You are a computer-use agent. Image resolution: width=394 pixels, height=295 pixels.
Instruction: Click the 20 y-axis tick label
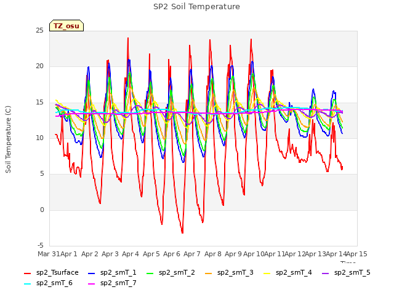39,66
